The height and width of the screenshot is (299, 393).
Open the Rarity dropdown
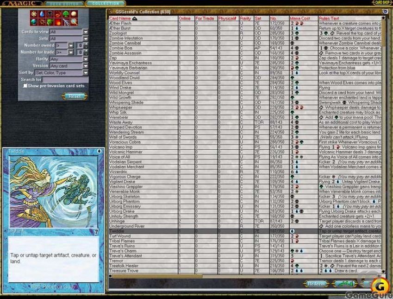[86, 59]
